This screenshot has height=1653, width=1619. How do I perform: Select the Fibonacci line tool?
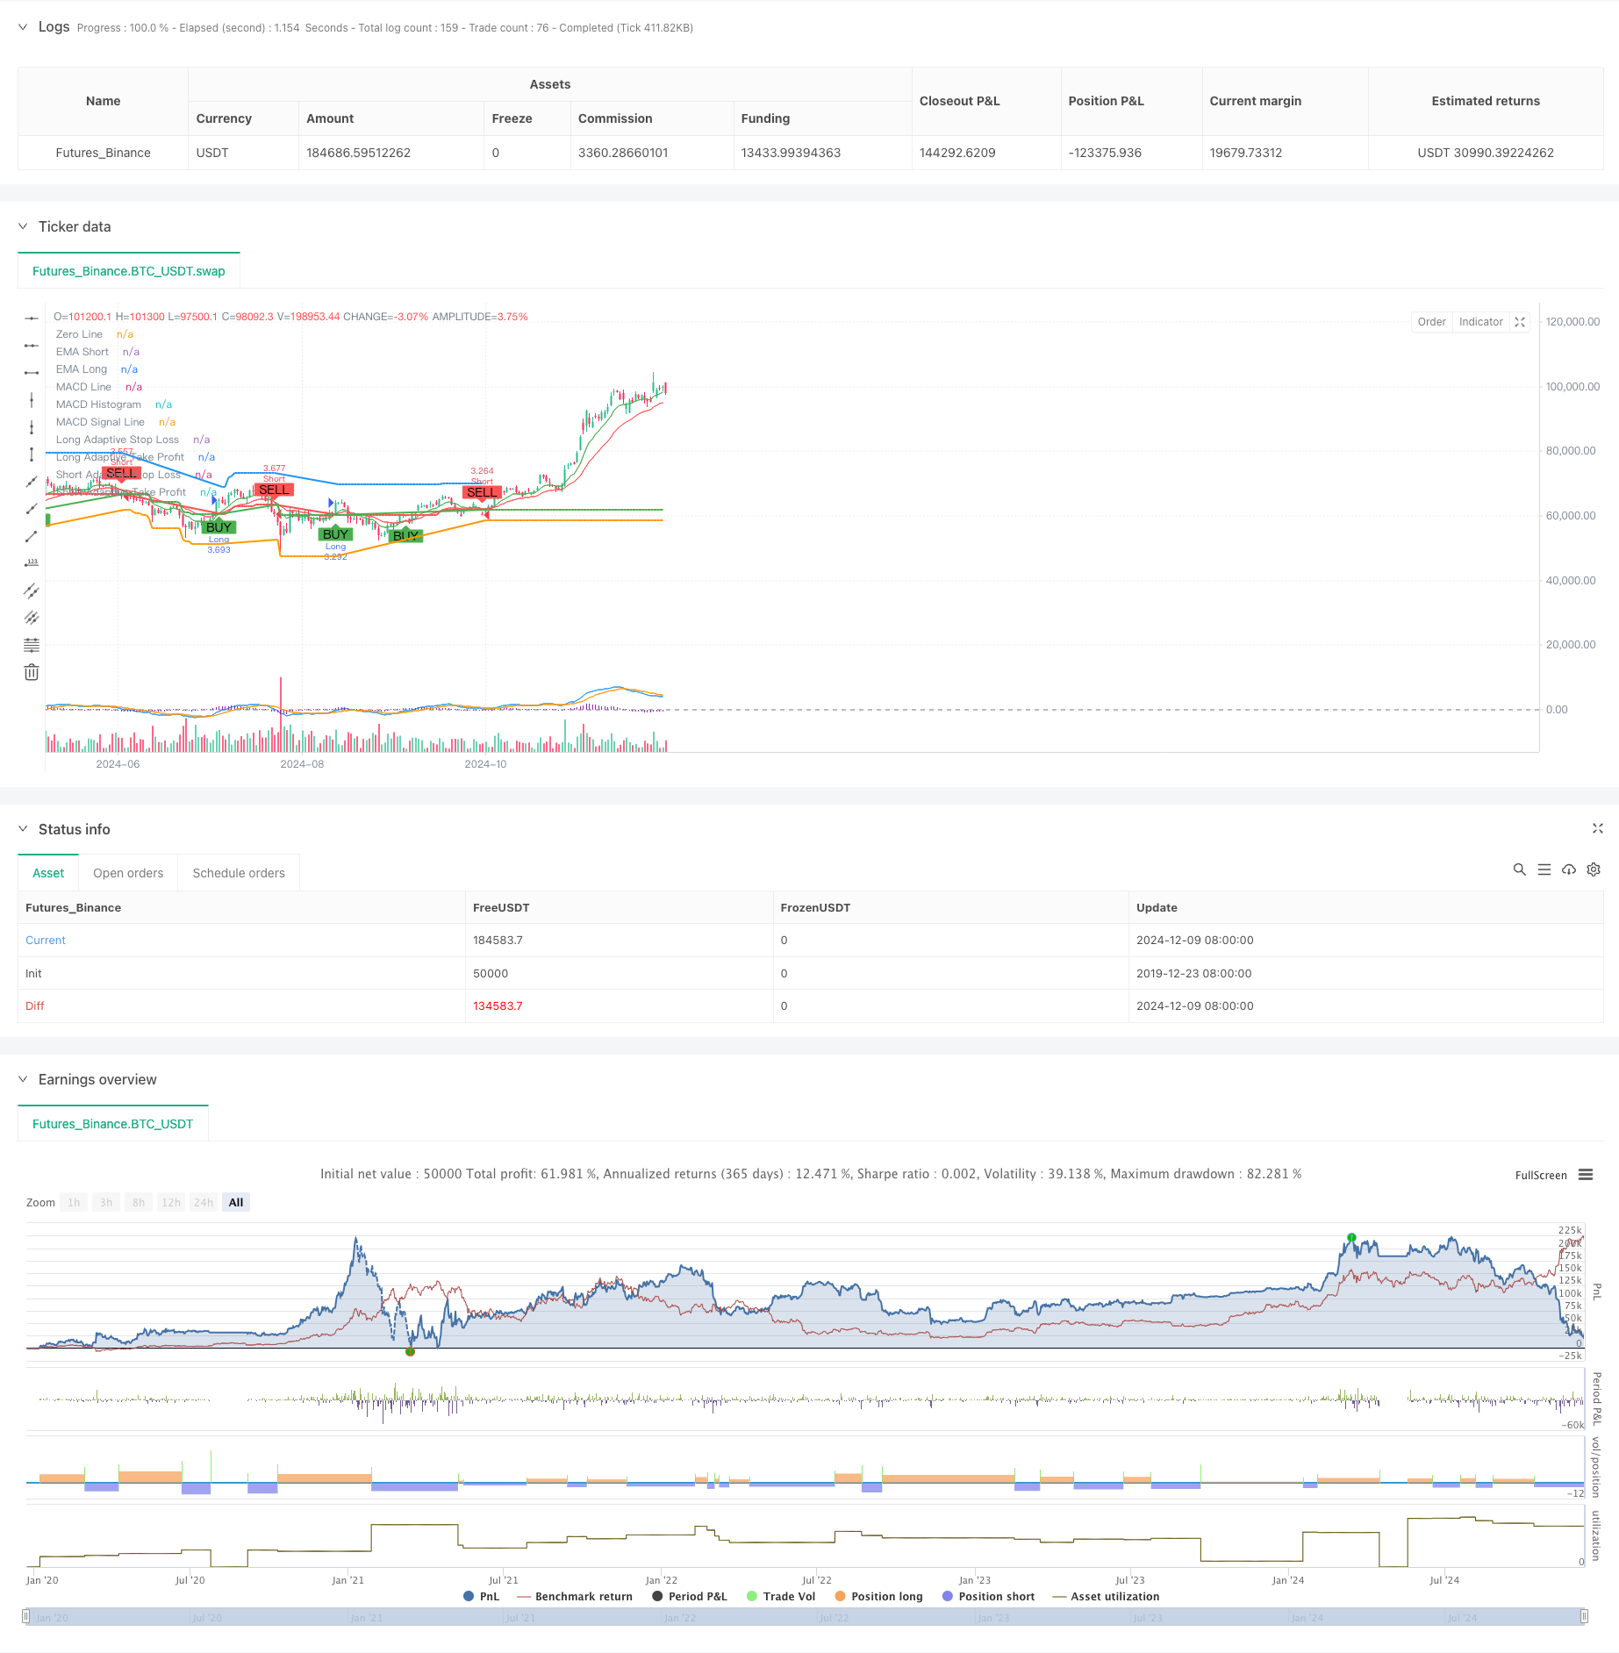(x=32, y=645)
